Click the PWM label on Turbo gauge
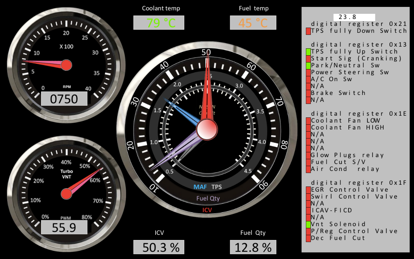 [x=66, y=218]
